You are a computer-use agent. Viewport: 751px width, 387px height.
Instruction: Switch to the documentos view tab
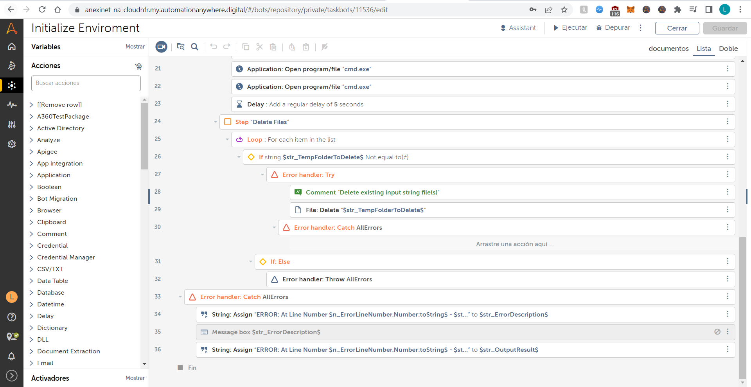[668, 49]
